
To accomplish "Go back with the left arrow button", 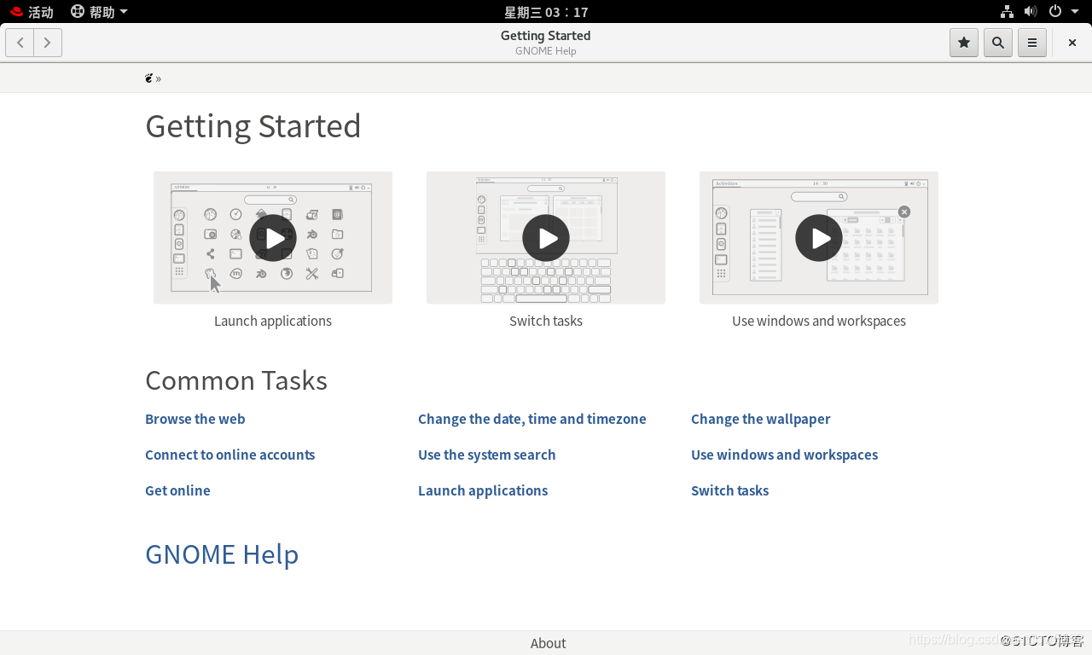I will [x=20, y=43].
